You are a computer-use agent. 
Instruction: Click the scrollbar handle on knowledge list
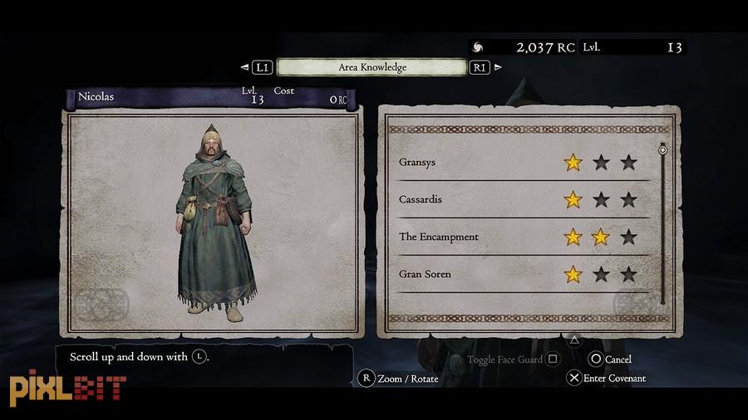[662, 150]
